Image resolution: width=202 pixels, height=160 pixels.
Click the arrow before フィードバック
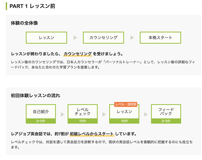pos(146,114)
